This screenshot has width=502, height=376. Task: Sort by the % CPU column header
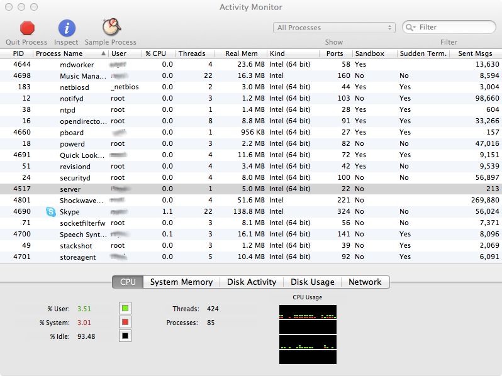coord(159,53)
